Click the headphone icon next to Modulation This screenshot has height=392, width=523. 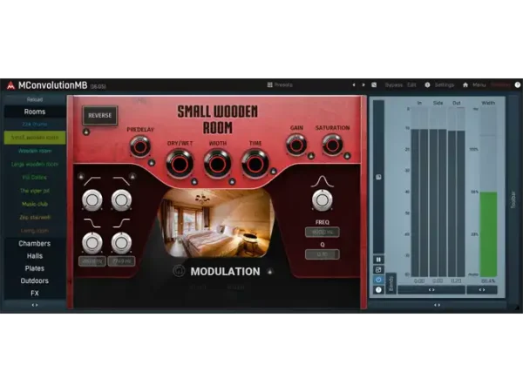coord(179,271)
